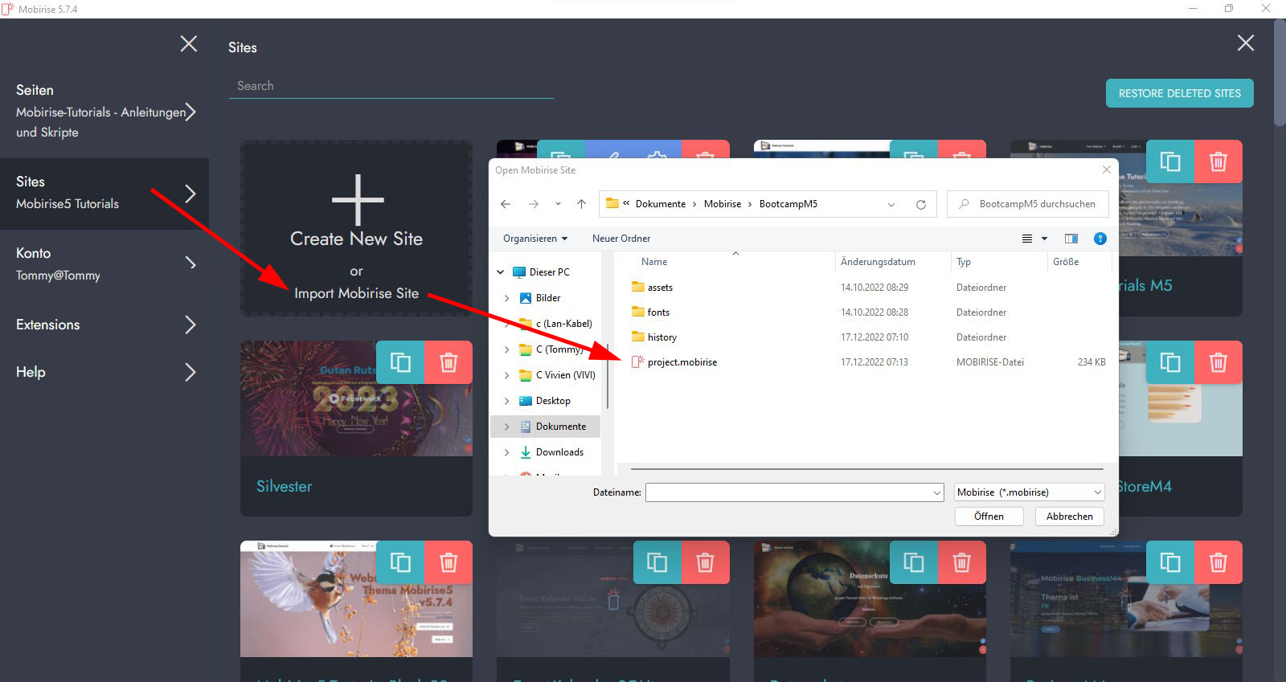Open the Konto menu section

point(104,263)
